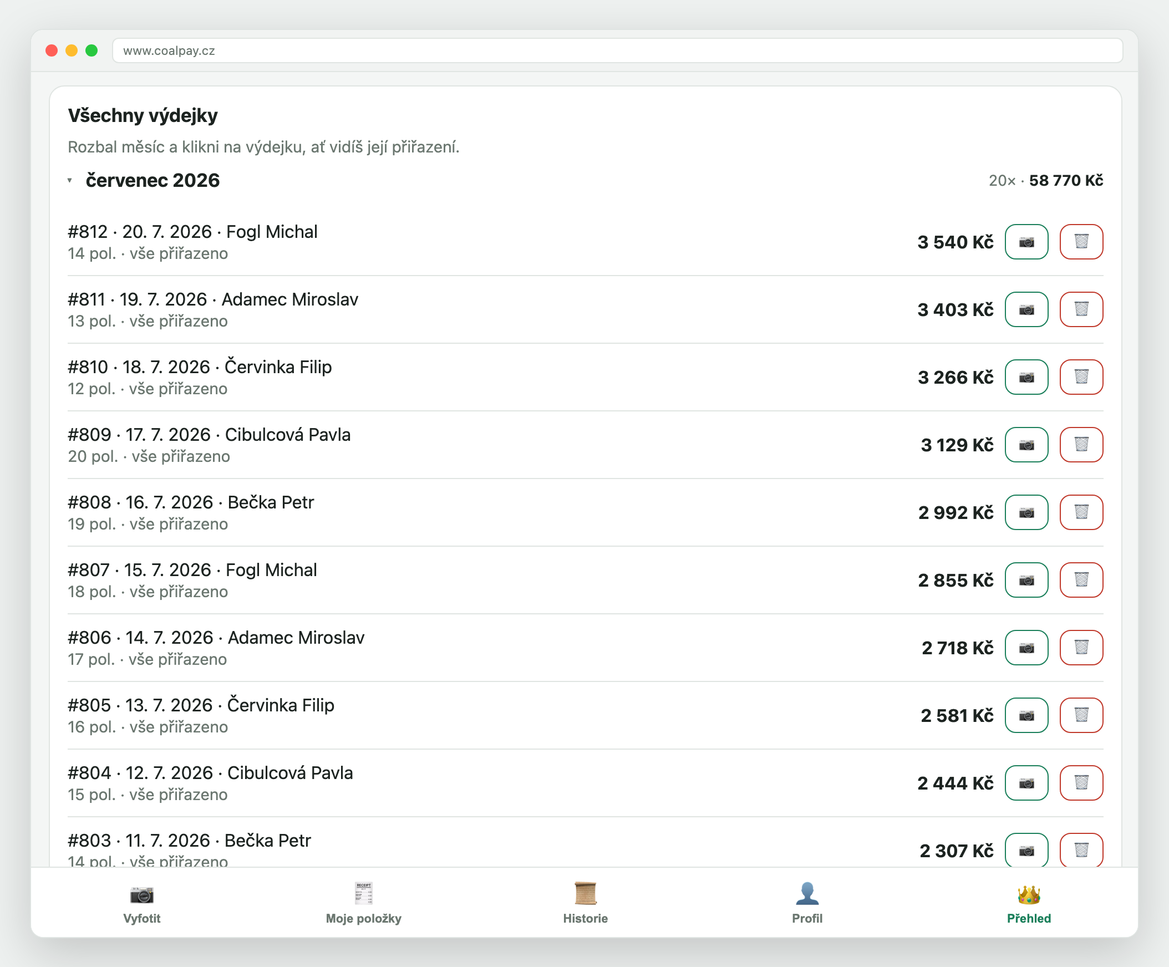Open the Moje položky tab
The width and height of the screenshot is (1169, 967).
pos(363,903)
